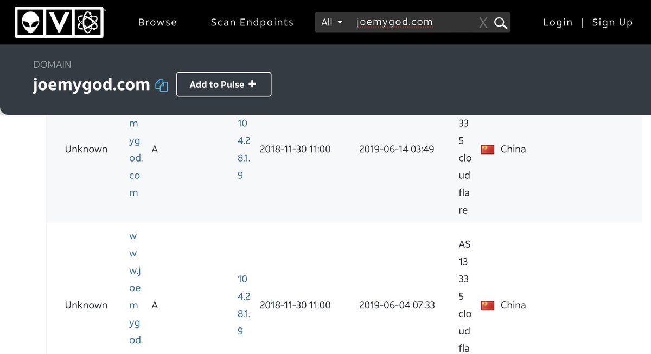Focus the search box containing joemygod.com
Screen dimensions: 651x354
click(x=412, y=22)
